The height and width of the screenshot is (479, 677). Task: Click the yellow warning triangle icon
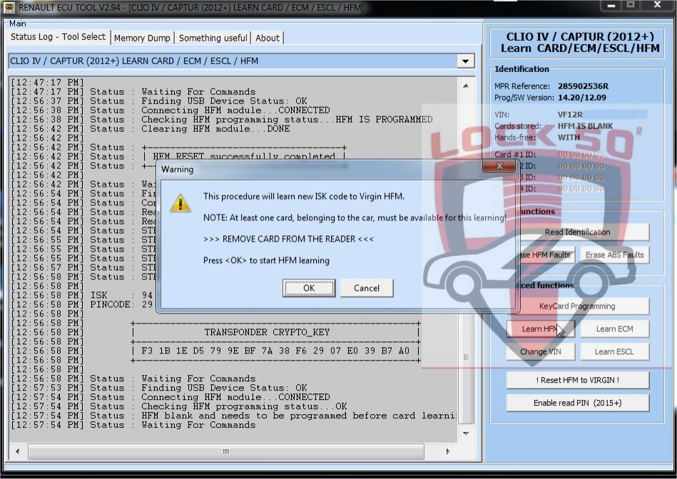(180, 203)
